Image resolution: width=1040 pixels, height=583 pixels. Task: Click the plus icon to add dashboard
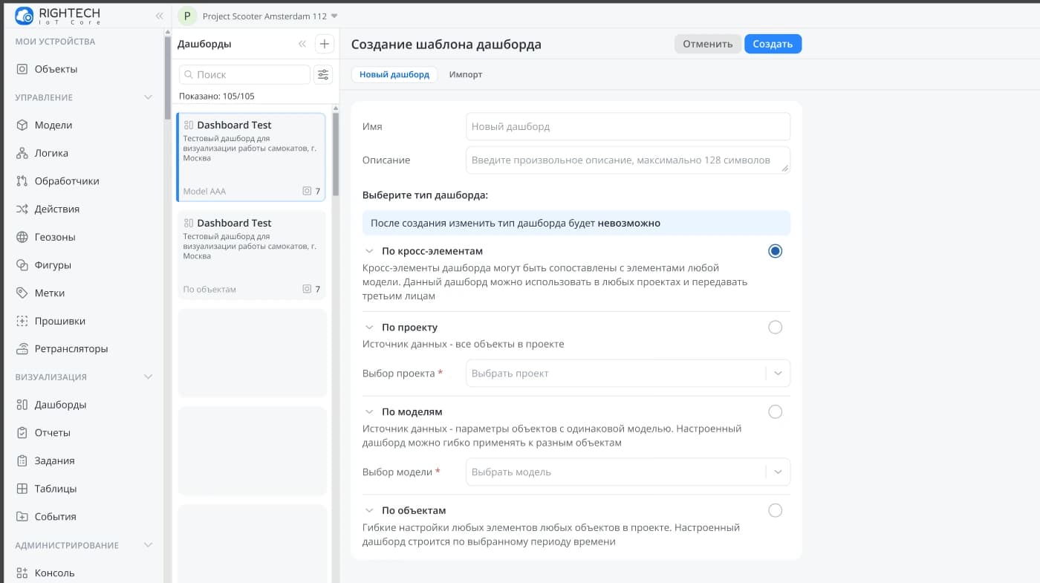325,44
